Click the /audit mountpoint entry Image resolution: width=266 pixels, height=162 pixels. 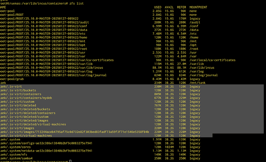[x=195, y=22]
